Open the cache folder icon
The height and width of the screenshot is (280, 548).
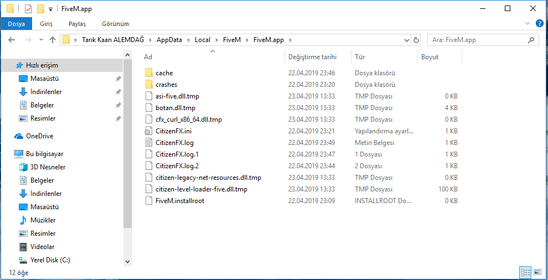point(148,73)
